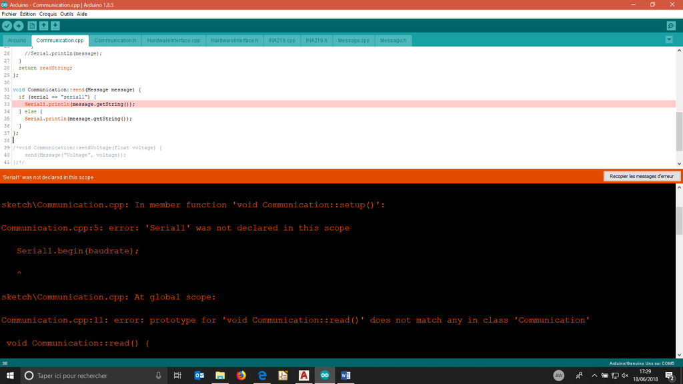Click the Save sketch down-arrow icon
683x384 pixels.
[x=55, y=26]
